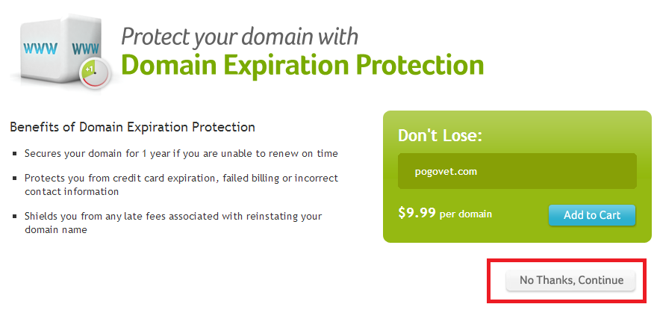Viewport: 657px width, 310px height.
Task: Click the "Shields you from any late fees" benefit
Action: (x=173, y=216)
